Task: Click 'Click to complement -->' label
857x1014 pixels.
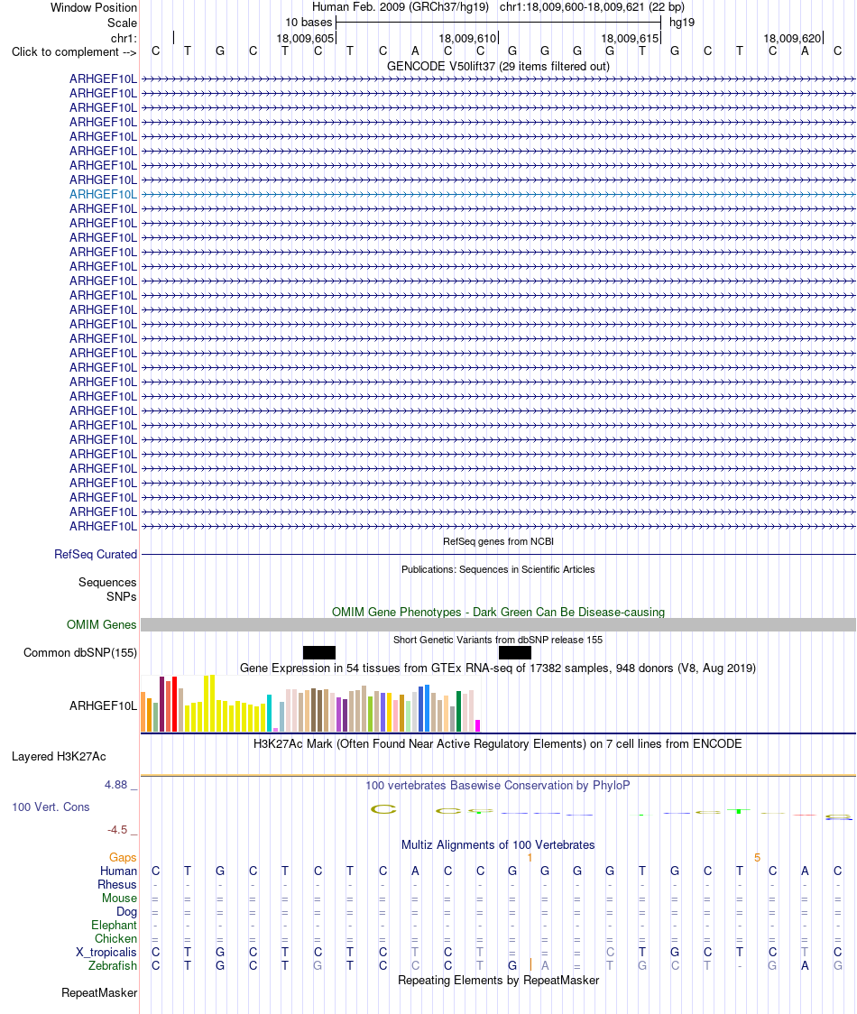Action: click(74, 51)
